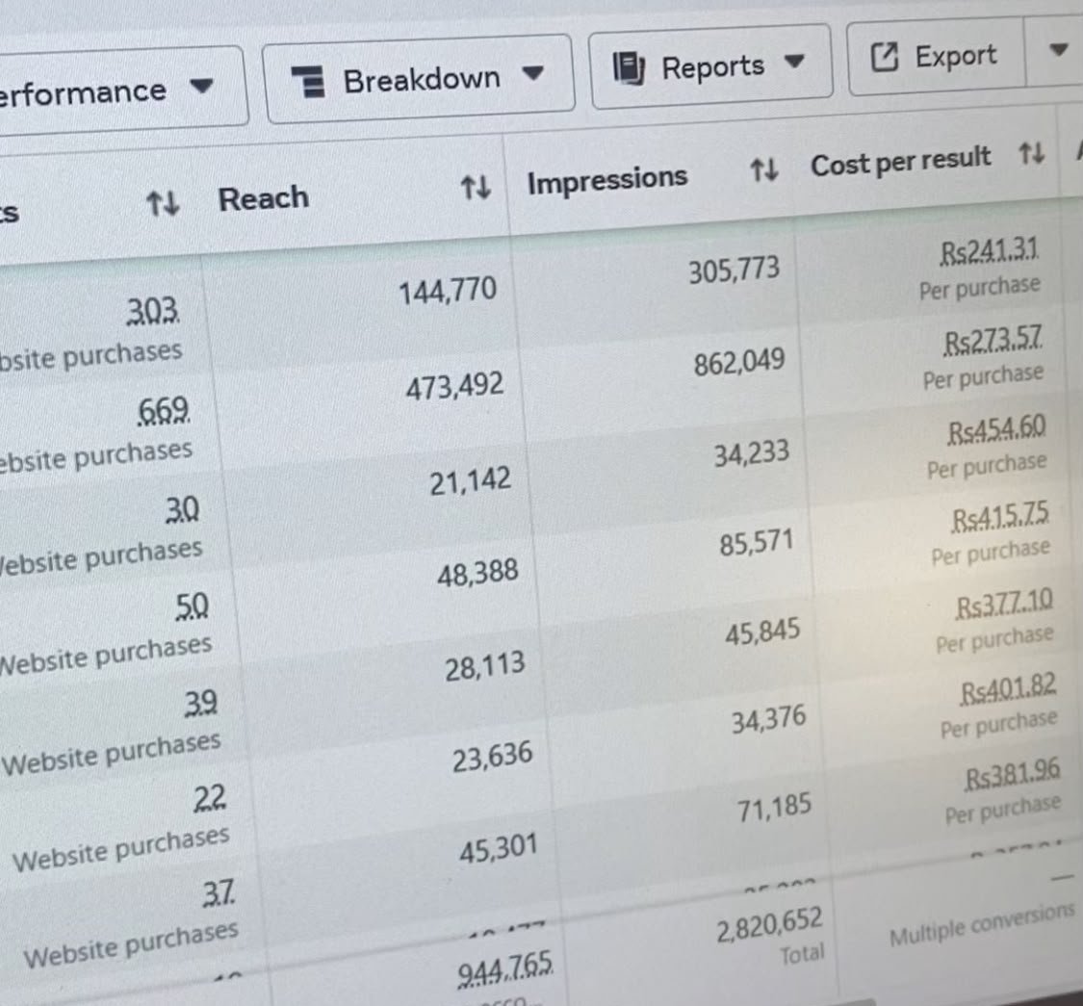Click the total impressions 2,820,652
The height and width of the screenshot is (1006, 1083).
pyautogui.click(x=769, y=924)
